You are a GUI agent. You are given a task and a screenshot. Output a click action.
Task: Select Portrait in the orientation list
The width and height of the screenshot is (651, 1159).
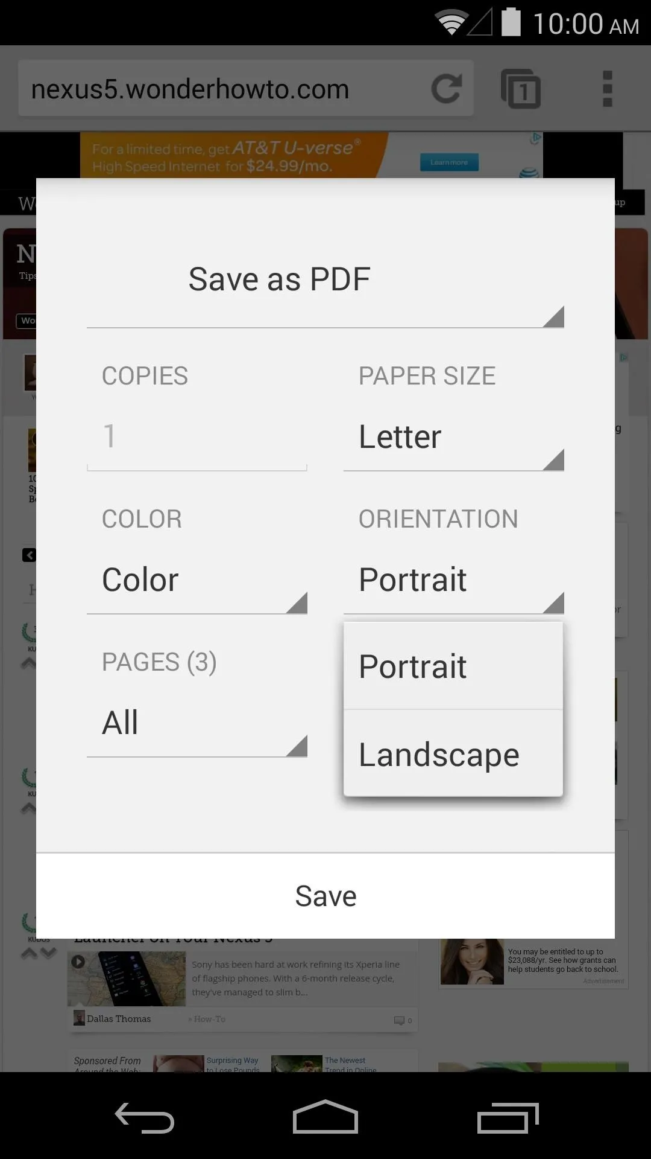point(453,666)
